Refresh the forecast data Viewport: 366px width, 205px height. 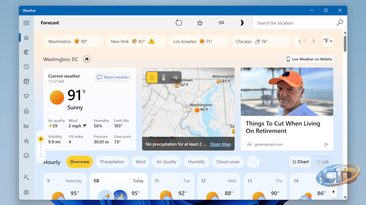[x=179, y=23]
